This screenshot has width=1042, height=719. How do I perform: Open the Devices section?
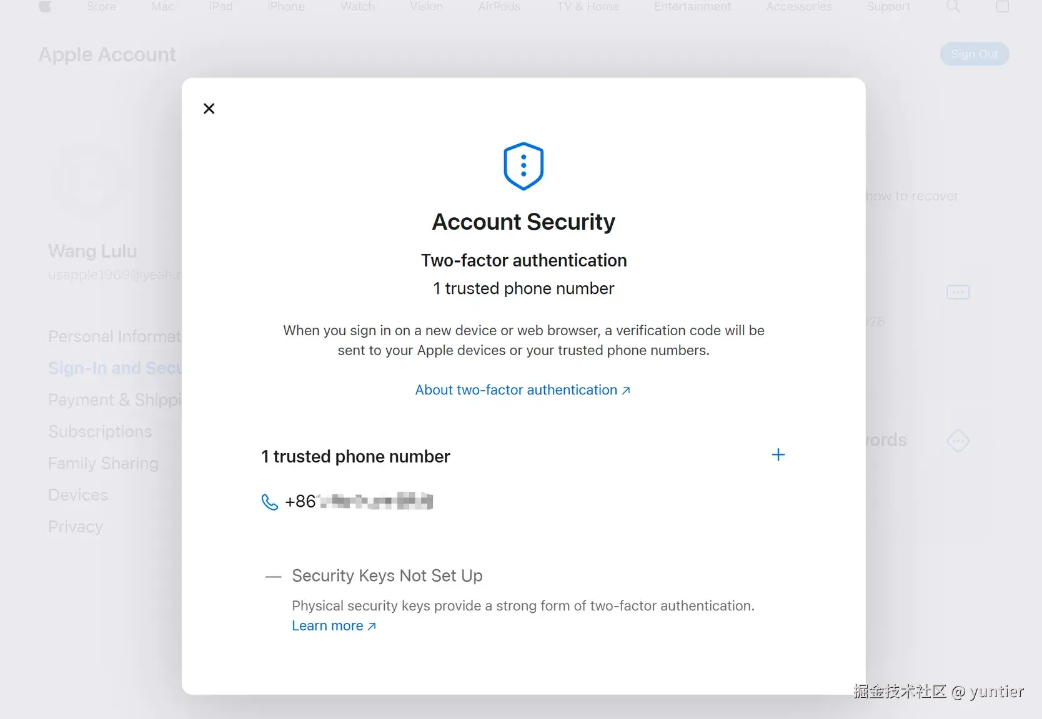77,495
